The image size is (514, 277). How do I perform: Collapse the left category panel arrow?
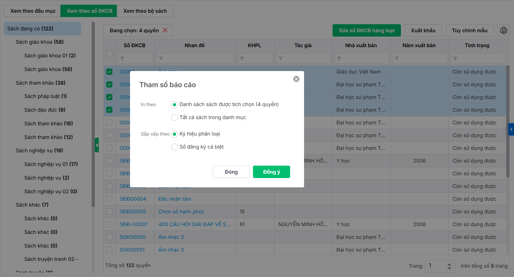click(x=97, y=145)
